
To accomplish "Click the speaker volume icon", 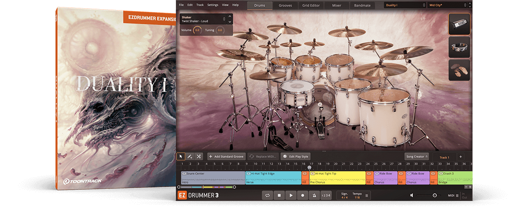I will 411,195.
